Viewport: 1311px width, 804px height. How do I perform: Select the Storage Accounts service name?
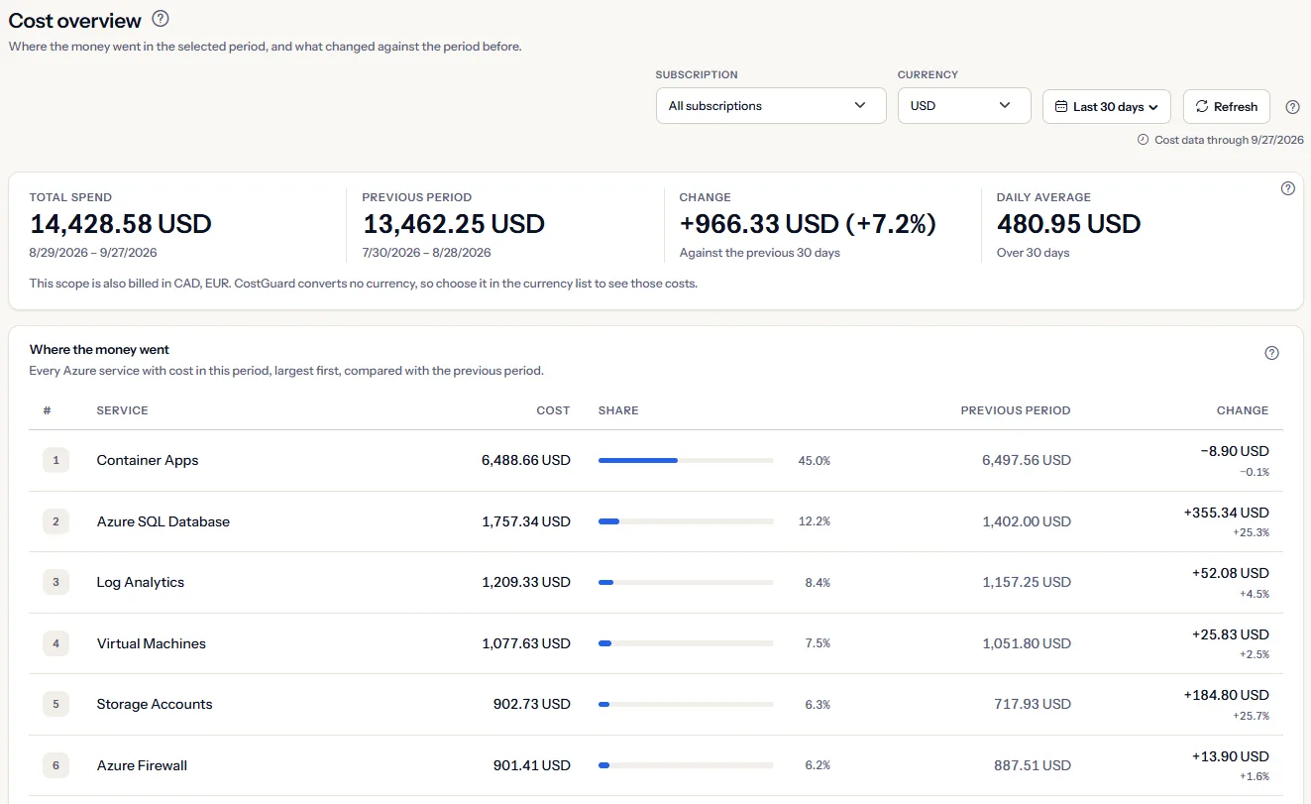coord(155,704)
